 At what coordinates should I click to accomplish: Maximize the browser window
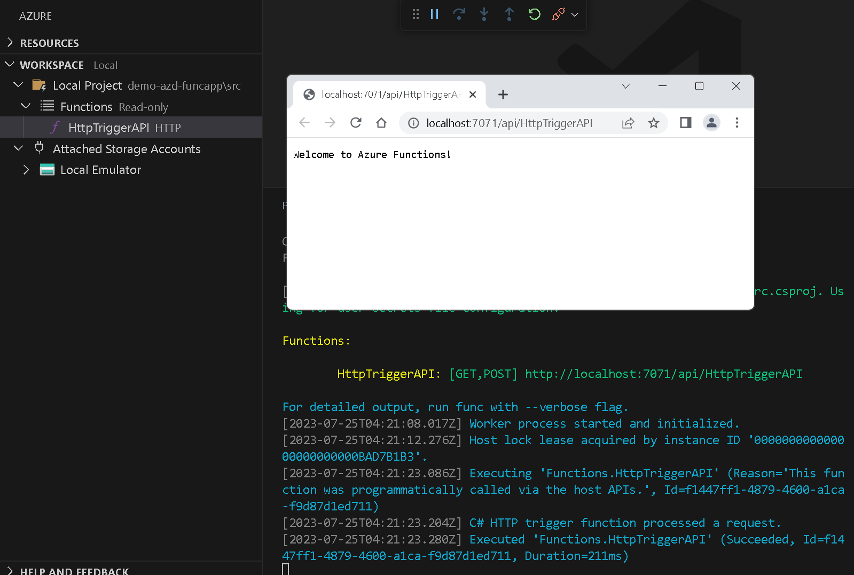pyautogui.click(x=699, y=86)
